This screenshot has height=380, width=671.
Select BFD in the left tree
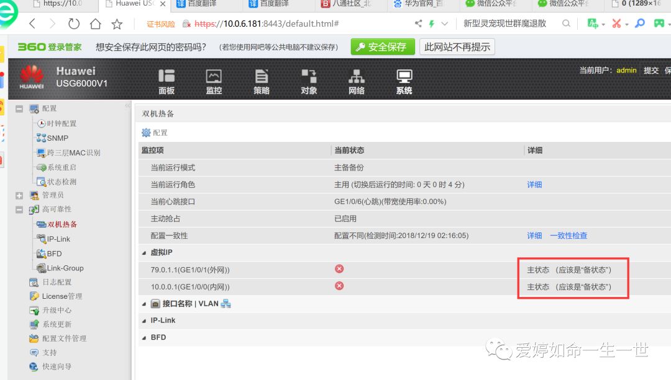pos(54,253)
